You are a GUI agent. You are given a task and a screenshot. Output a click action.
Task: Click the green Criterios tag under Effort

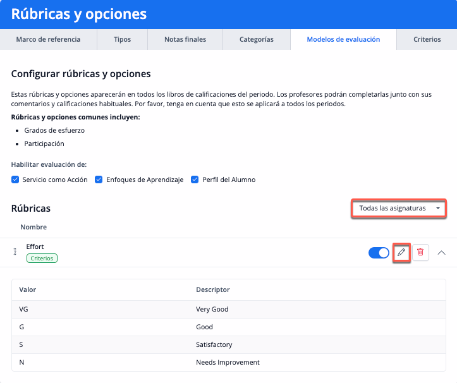(42, 258)
